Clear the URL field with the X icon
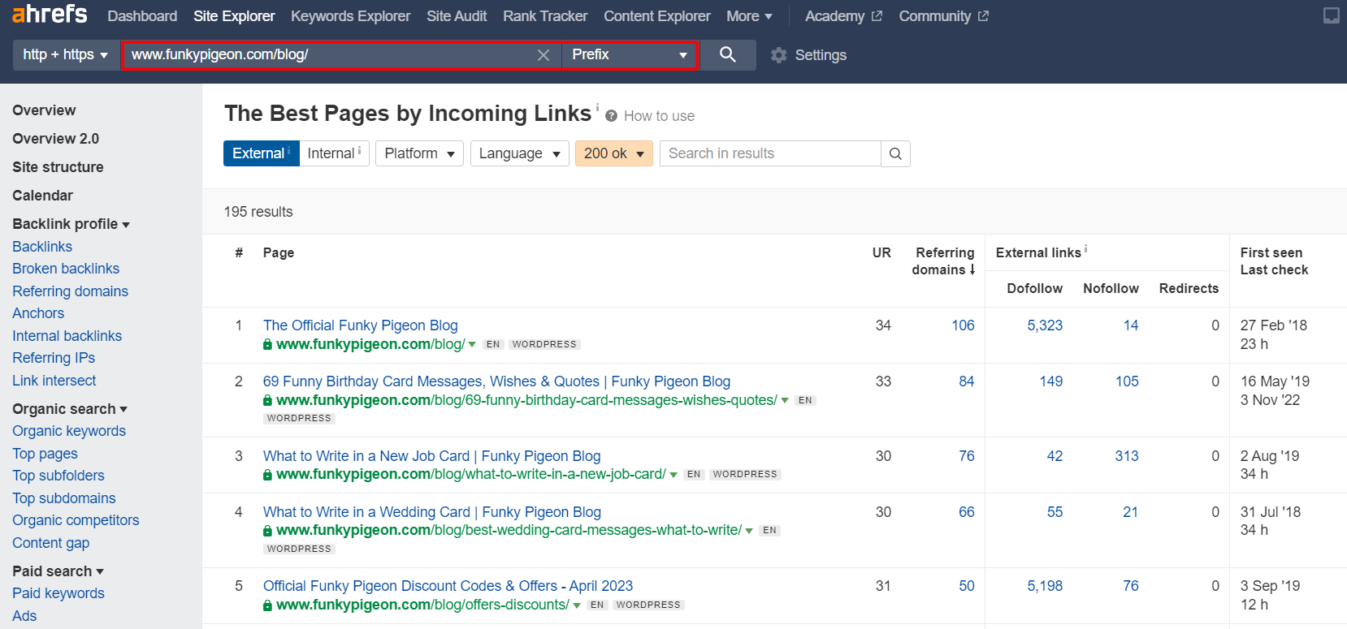The image size is (1347, 629). [x=544, y=55]
